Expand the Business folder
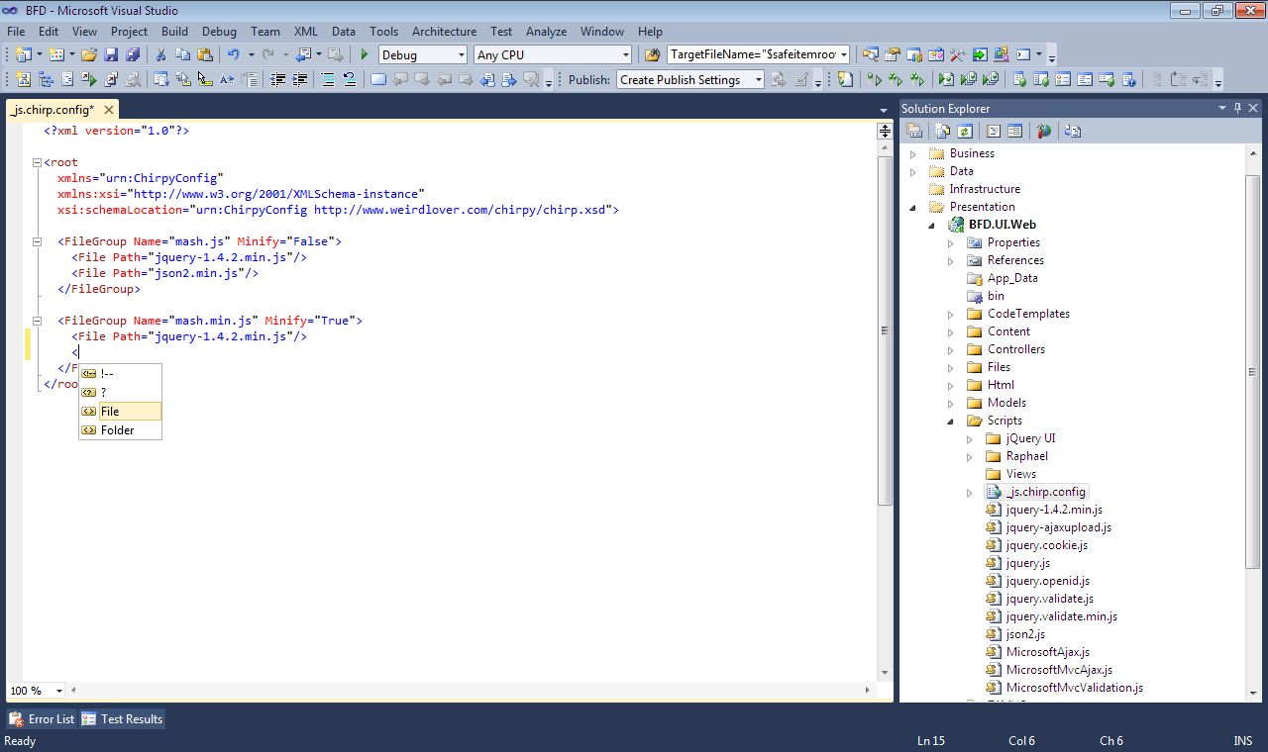1268x752 pixels. [x=913, y=153]
